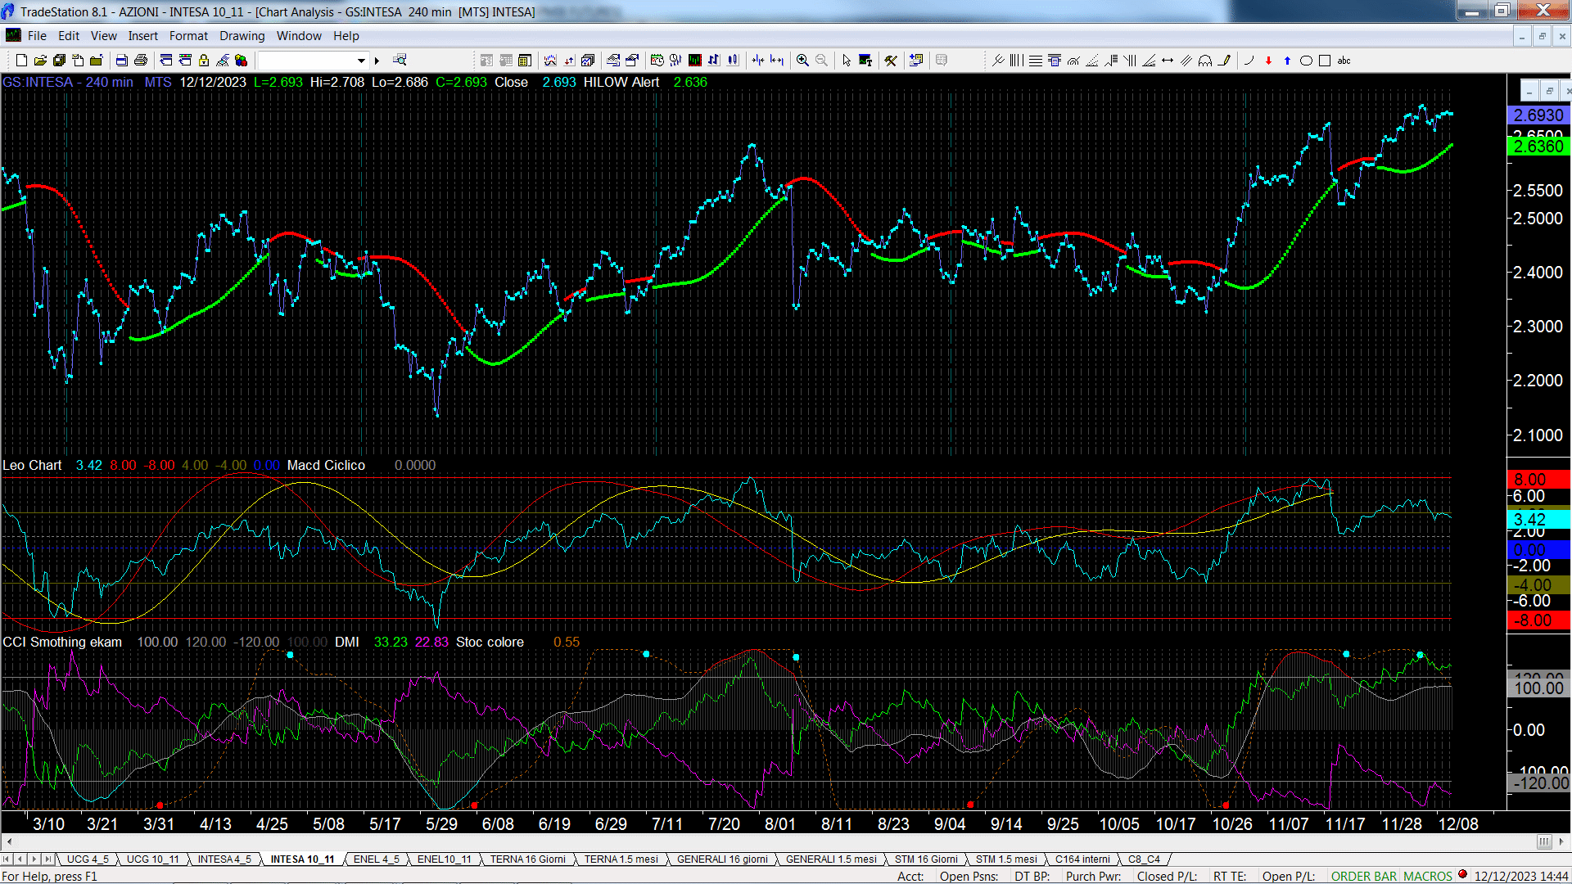Click the symbol lookup magnifier icon

tap(400, 61)
